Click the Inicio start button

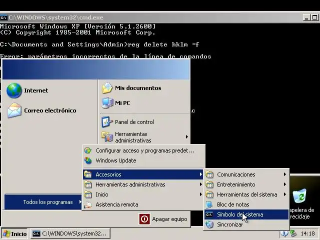click(x=14, y=233)
